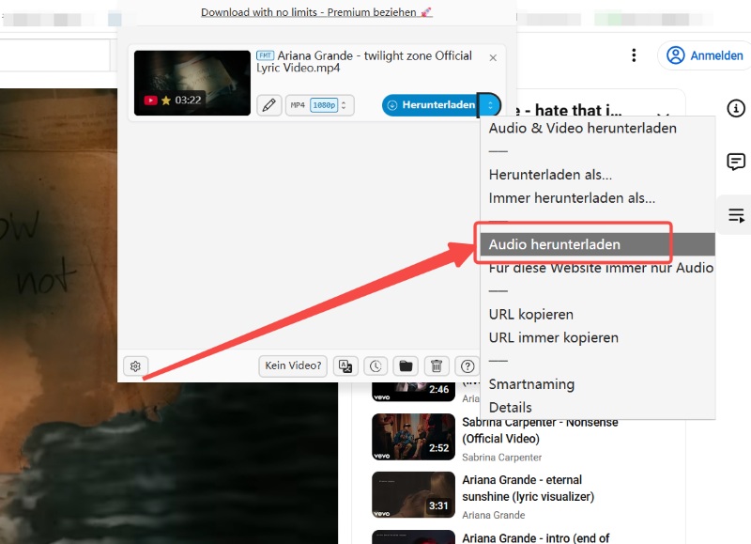Click the YouTube source icon on thumbnail

[151, 101]
